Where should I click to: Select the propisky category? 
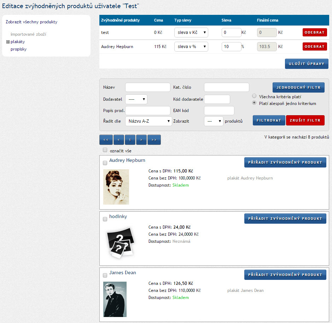(18, 49)
